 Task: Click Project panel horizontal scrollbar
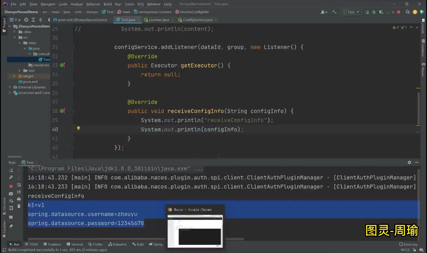point(15,157)
